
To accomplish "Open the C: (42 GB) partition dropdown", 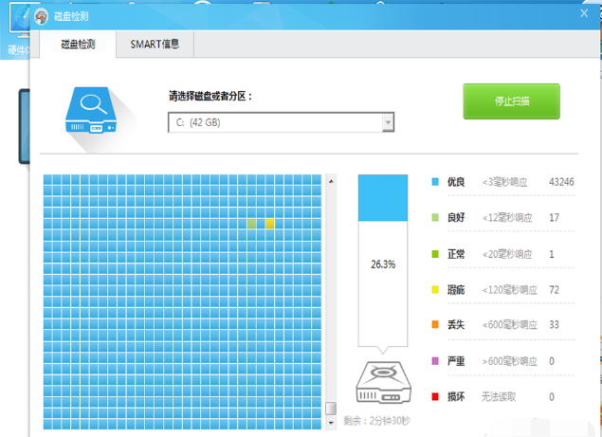I will tap(273, 122).
